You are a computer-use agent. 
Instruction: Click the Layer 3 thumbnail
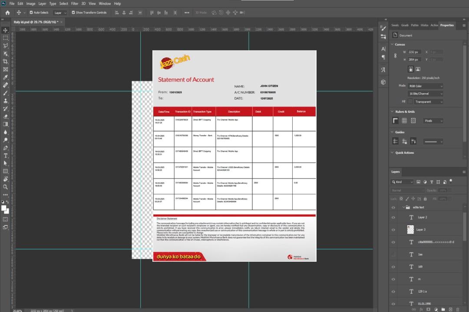(411, 230)
